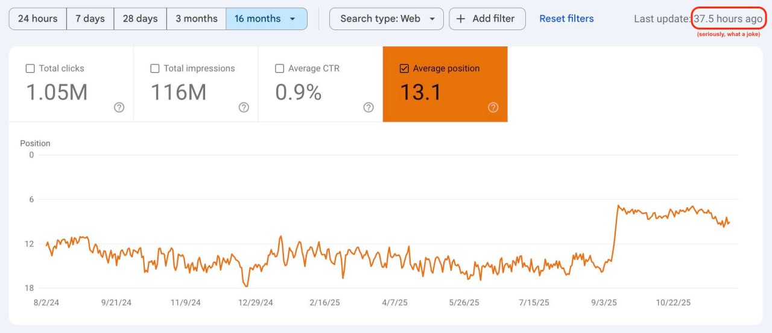Click help icon on Total clicks card
The image size is (772, 333).
pyautogui.click(x=119, y=107)
